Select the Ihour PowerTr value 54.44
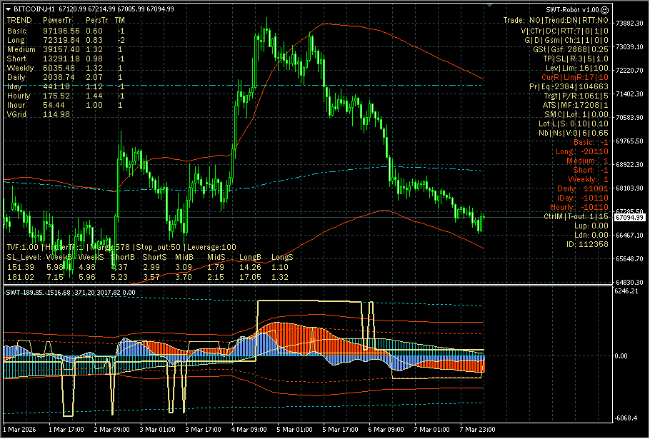Screen dimensions: 650x439 click(x=54, y=105)
